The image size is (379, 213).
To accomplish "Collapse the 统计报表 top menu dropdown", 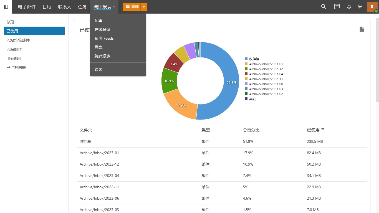I will (104, 7).
